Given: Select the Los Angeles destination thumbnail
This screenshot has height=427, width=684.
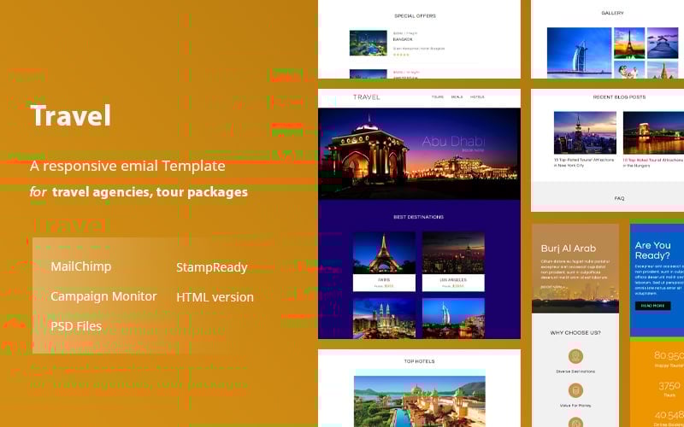Looking at the screenshot, I should 453,253.
